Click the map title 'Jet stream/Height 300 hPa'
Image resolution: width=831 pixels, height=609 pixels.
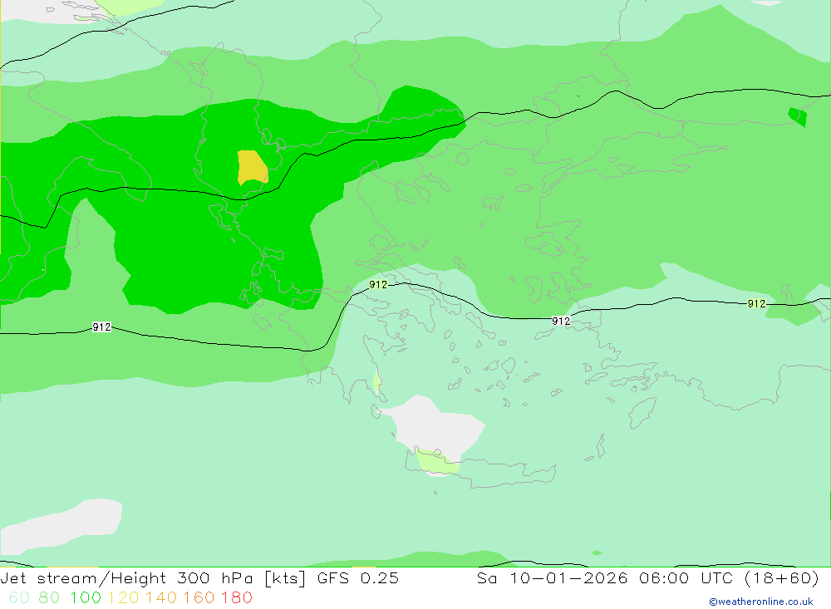click(126, 577)
